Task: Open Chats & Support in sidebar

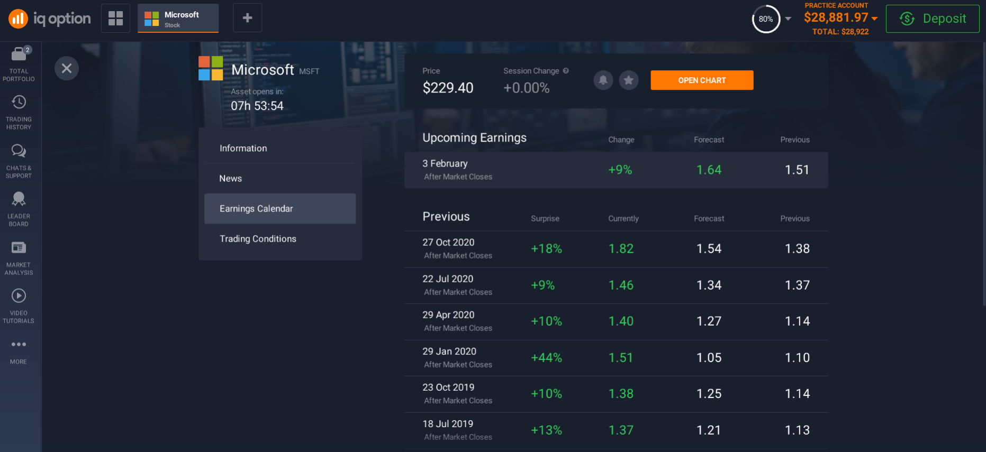Action: point(19,161)
